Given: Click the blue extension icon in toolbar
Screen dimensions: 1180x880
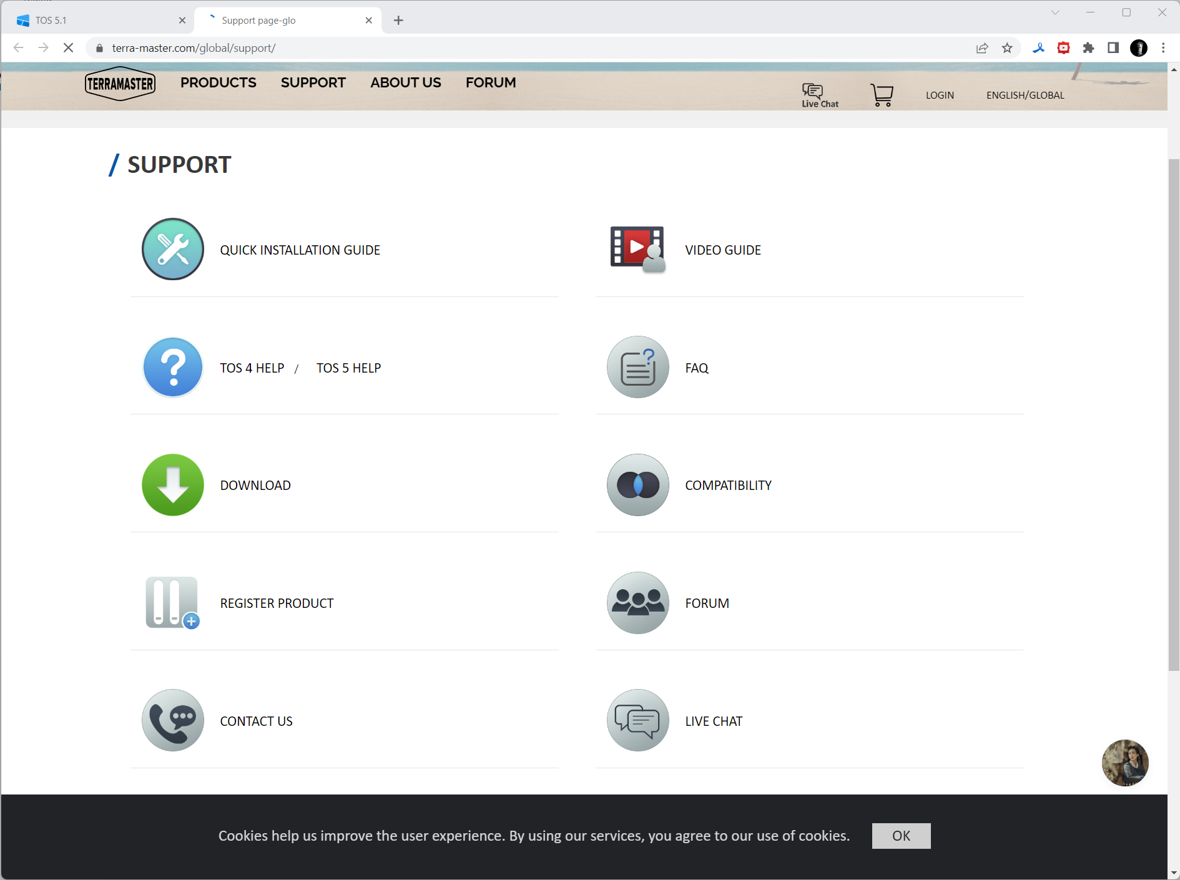Looking at the screenshot, I should 1038,48.
